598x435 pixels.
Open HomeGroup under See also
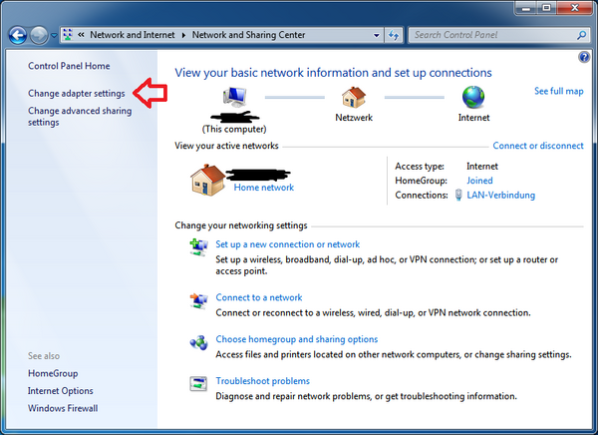coord(53,373)
